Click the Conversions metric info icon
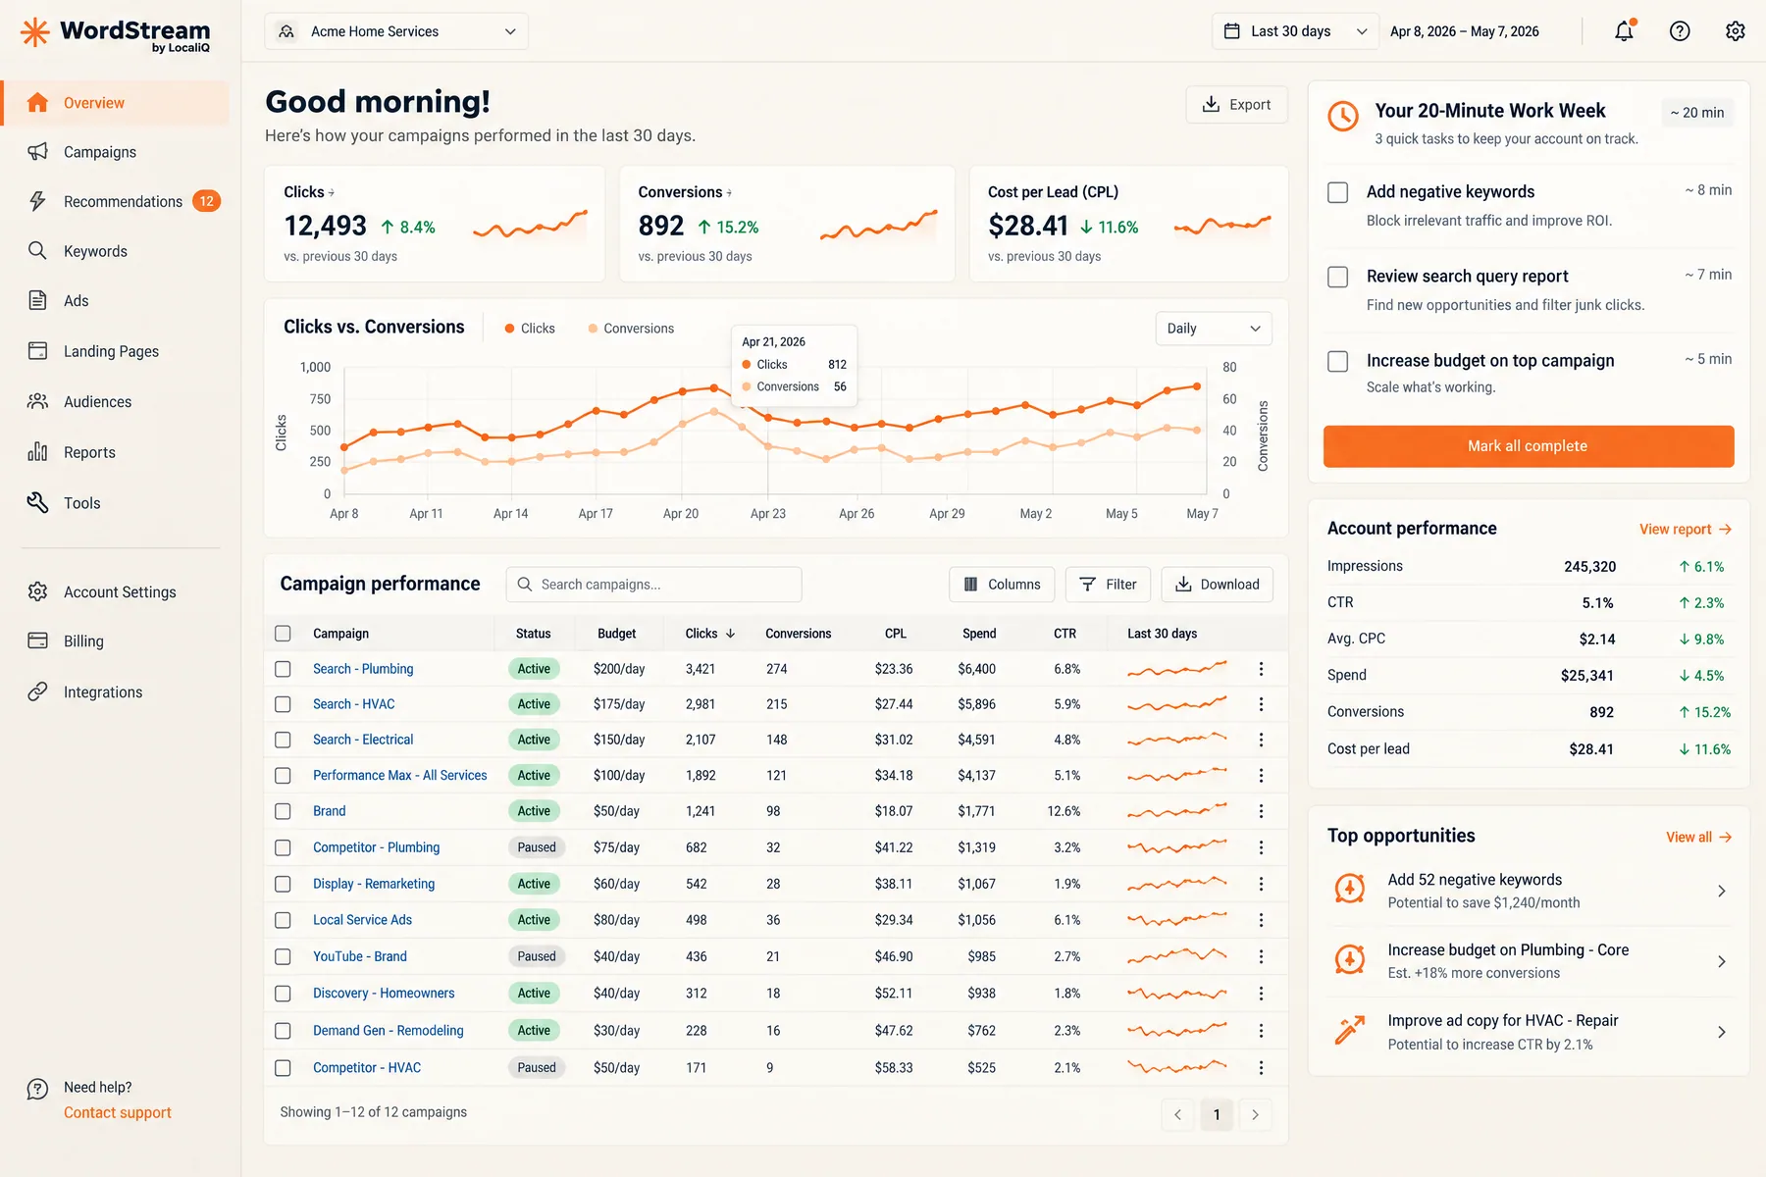 click(x=729, y=193)
